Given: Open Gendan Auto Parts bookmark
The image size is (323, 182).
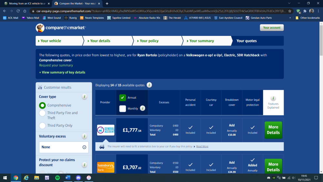Looking at the screenshot, I should tap(259, 18).
